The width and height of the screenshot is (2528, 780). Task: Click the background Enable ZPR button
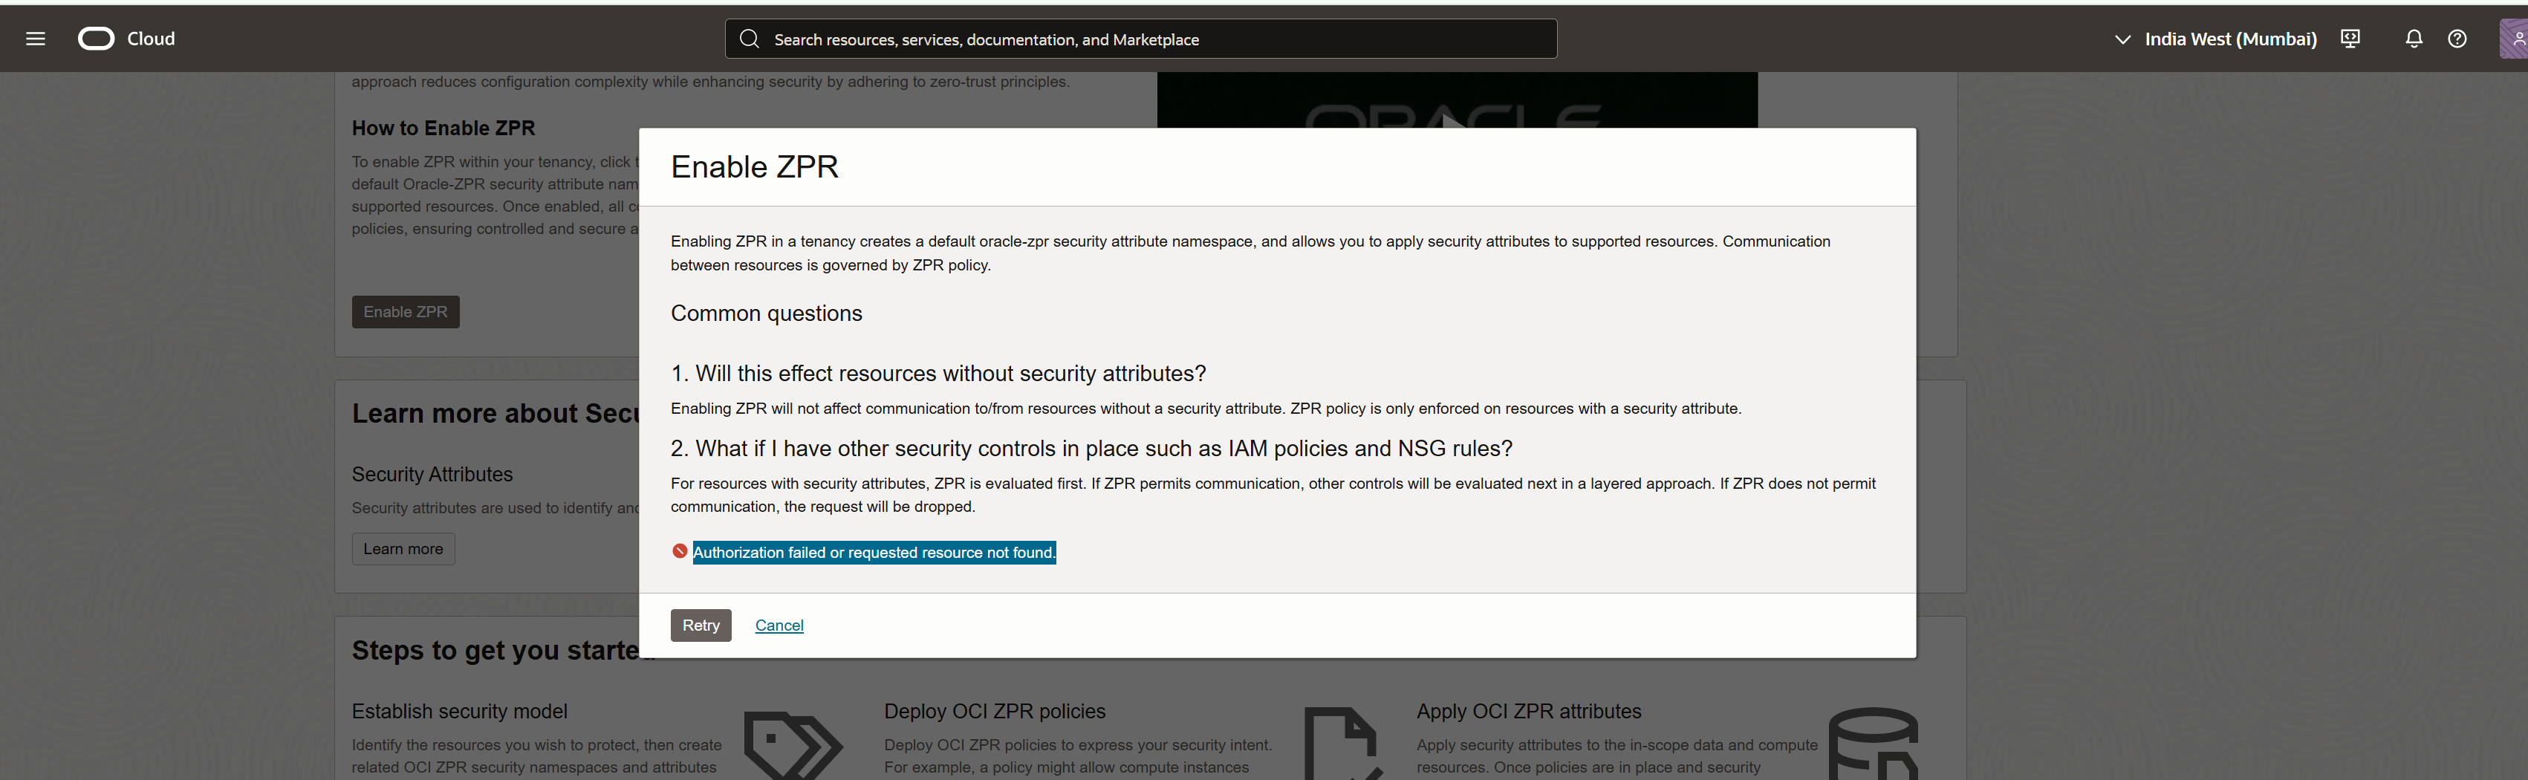click(406, 312)
